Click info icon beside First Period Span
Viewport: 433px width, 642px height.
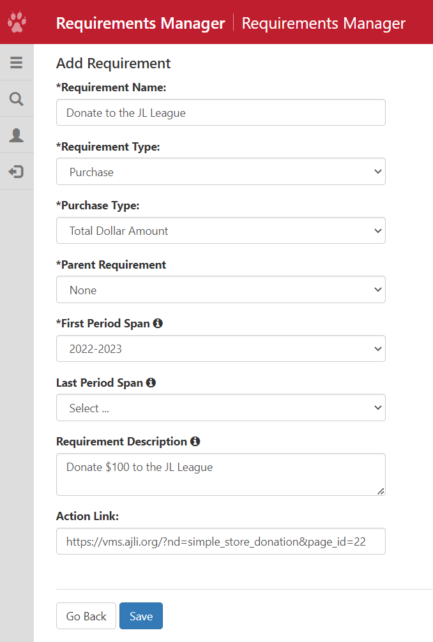158,324
